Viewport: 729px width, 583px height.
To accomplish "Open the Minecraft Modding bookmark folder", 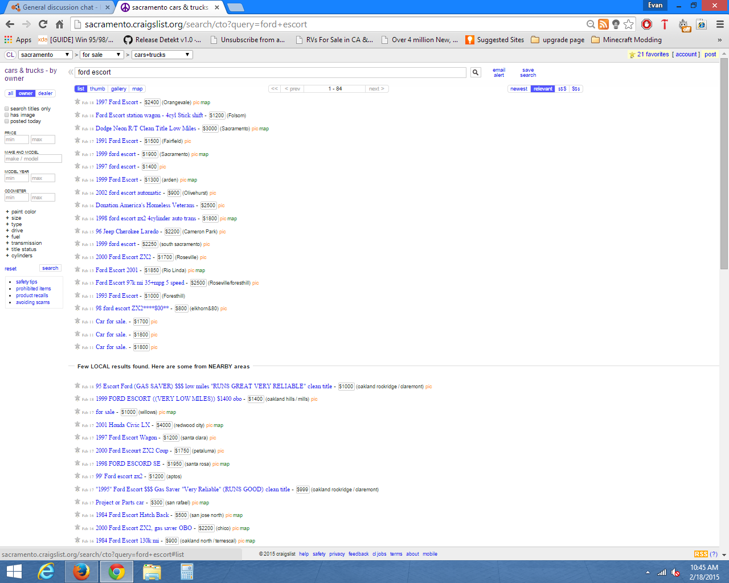I will pos(626,40).
